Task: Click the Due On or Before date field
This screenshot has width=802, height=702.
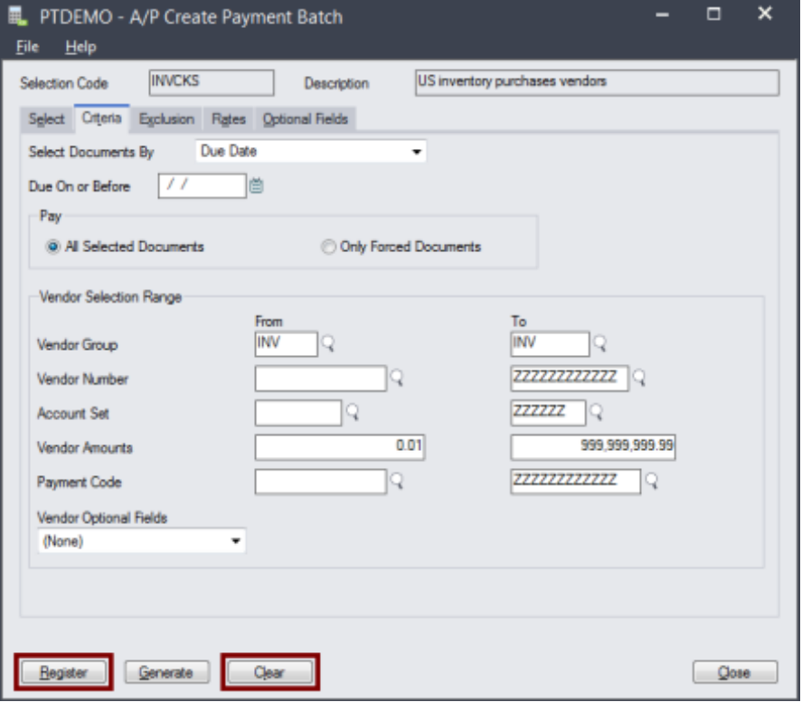Action: [x=202, y=186]
